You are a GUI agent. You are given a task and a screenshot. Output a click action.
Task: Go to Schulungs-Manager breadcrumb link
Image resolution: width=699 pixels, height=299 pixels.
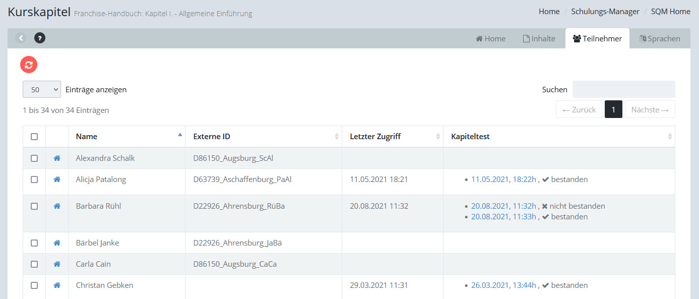click(x=605, y=12)
